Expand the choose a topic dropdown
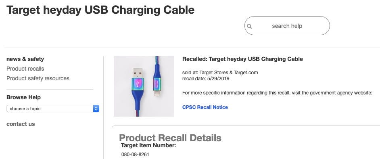The height and width of the screenshot is (159, 380). pyautogui.click(x=53, y=109)
